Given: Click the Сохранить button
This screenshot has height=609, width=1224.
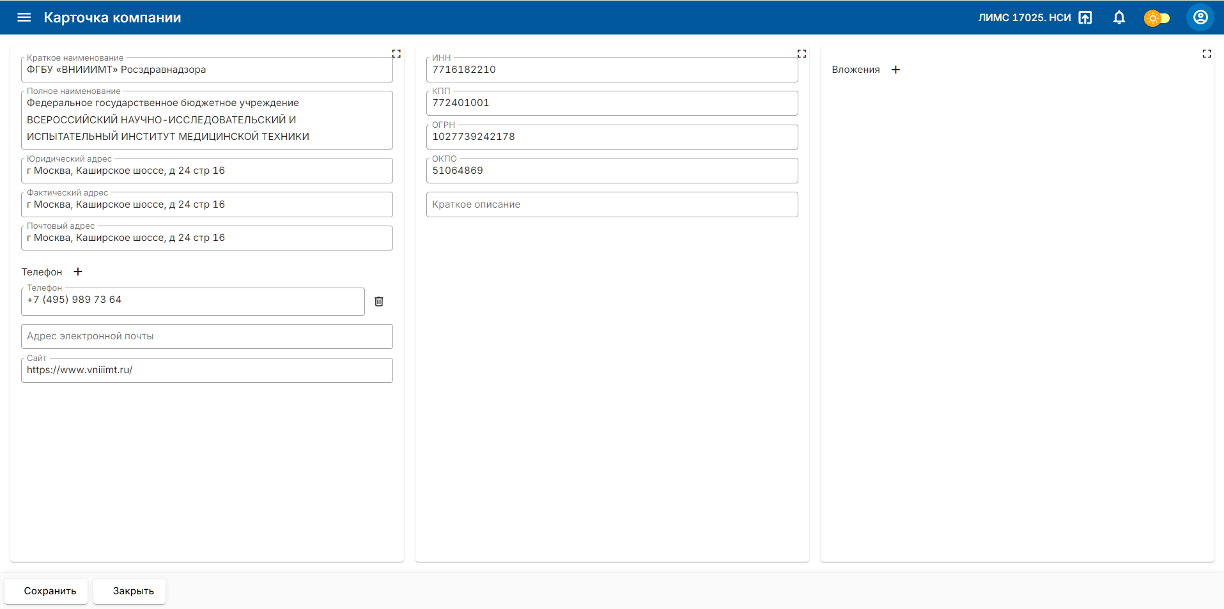Looking at the screenshot, I should click(x=50, y=591).
